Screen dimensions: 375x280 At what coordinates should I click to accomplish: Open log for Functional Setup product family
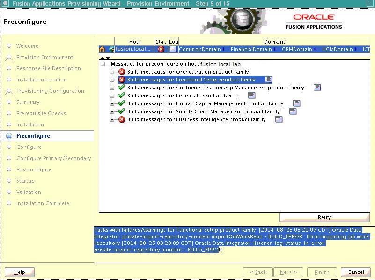tap(268, 80)
